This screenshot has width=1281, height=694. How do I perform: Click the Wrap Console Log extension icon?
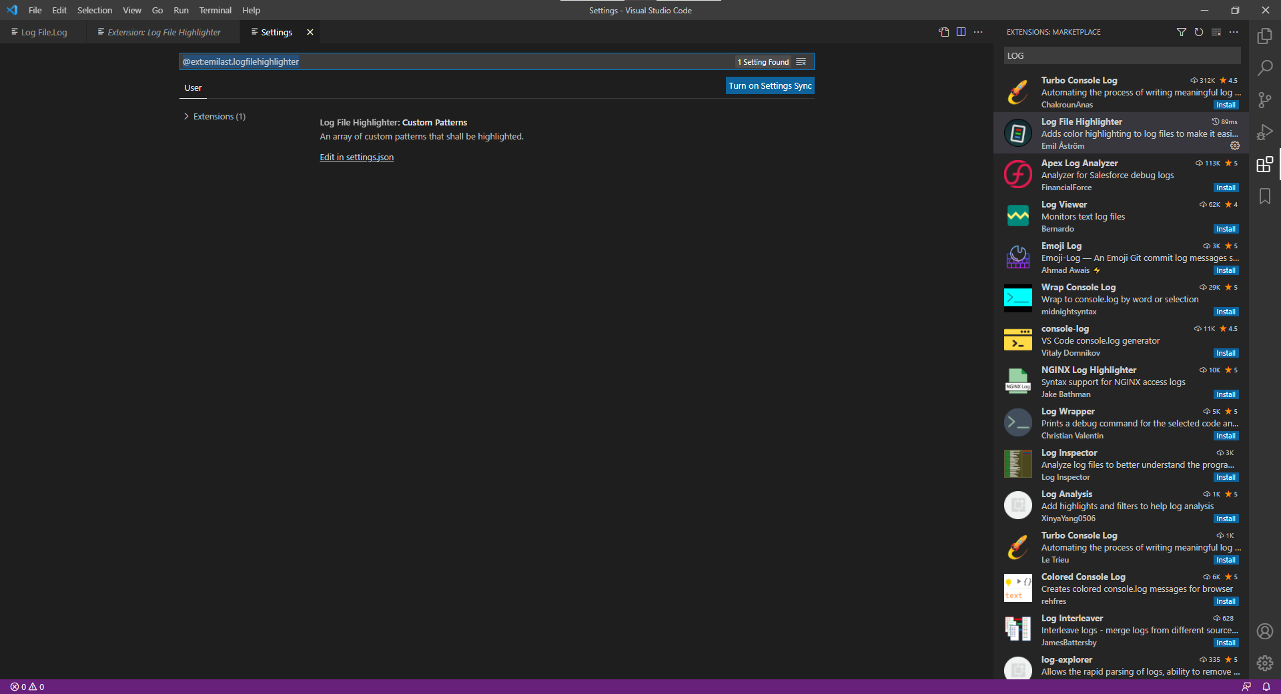pyautogui.click(x=1017, y=299)
